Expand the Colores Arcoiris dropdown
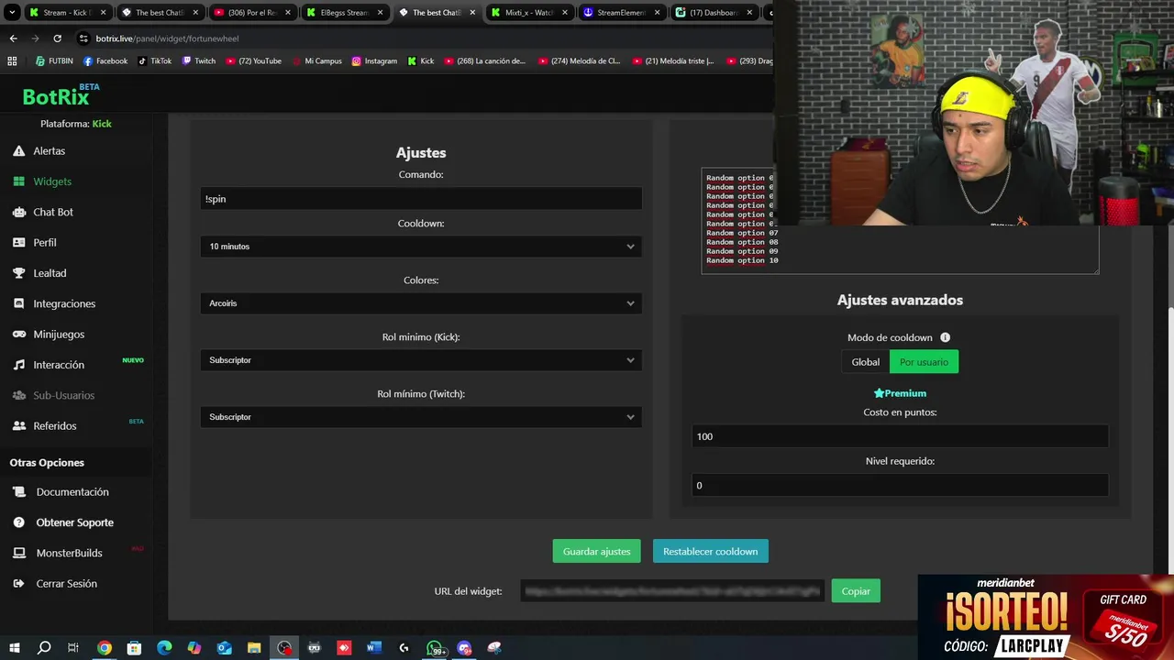Viewport: 1174px width, 660px height. tap(421, 303)
